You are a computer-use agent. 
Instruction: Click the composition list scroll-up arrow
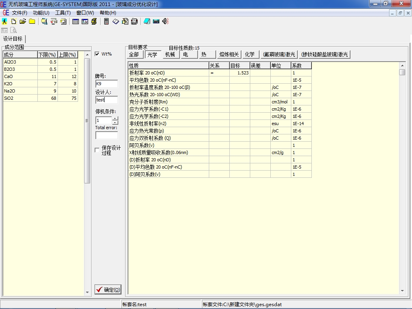87,55
